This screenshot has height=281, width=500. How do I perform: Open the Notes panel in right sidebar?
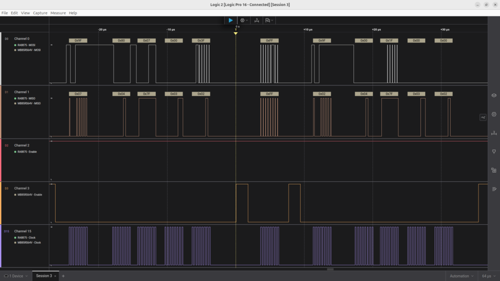(494, 189)
